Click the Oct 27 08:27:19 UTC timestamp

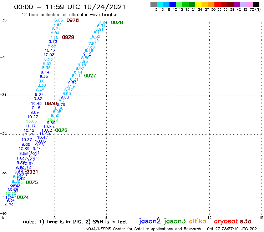click(233, 229)
